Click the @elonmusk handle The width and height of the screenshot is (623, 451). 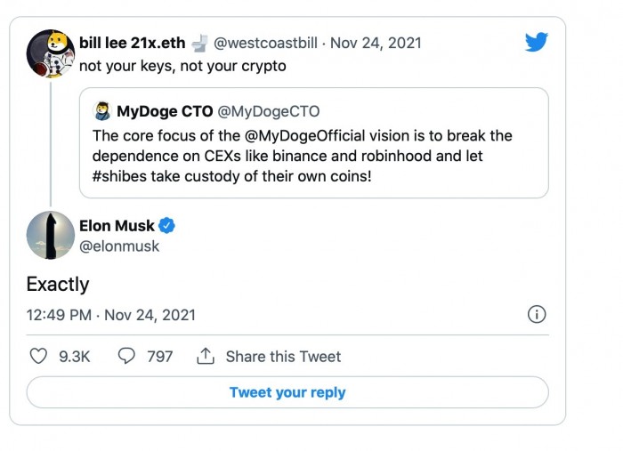point(119,246)
